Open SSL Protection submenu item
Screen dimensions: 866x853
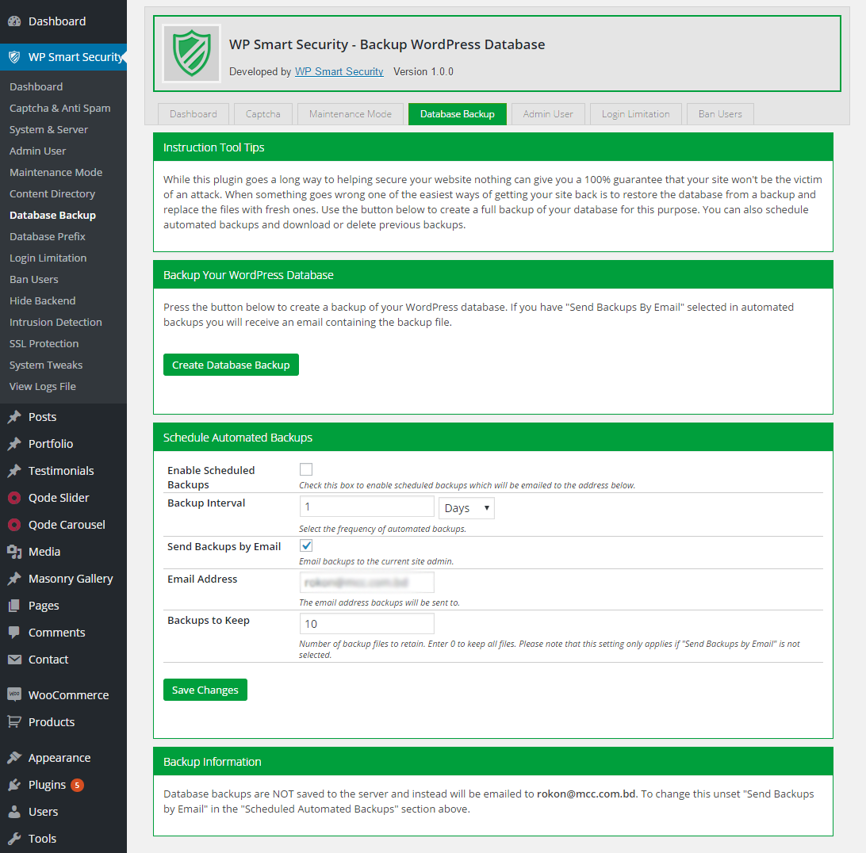(x=44, y=344)
